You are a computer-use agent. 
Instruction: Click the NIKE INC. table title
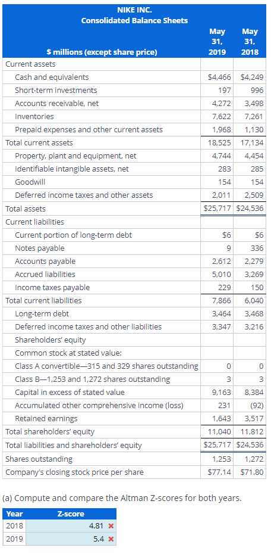(x=134, y=10)
